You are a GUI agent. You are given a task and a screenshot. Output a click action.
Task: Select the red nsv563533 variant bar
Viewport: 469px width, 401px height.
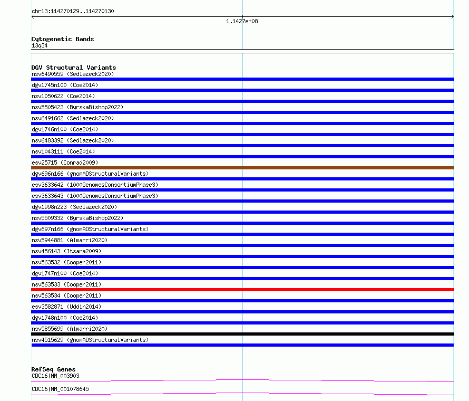pos(242,290)
